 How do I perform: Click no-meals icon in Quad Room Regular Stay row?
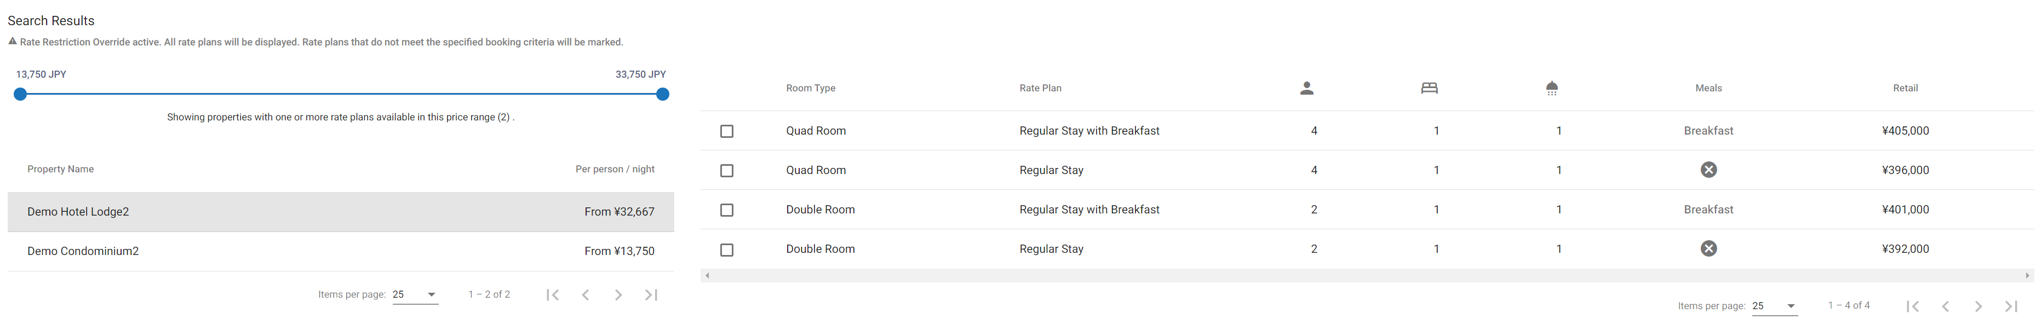[1708, 170]
